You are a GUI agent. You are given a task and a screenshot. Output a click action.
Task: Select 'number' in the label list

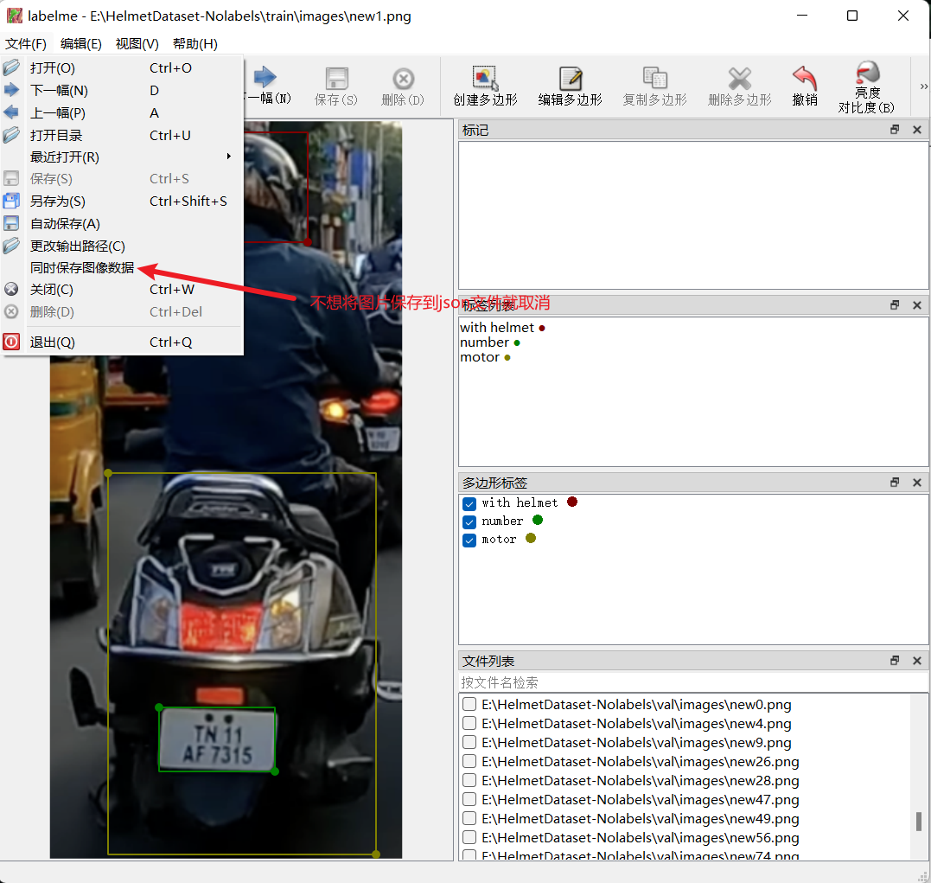[484, 342]
